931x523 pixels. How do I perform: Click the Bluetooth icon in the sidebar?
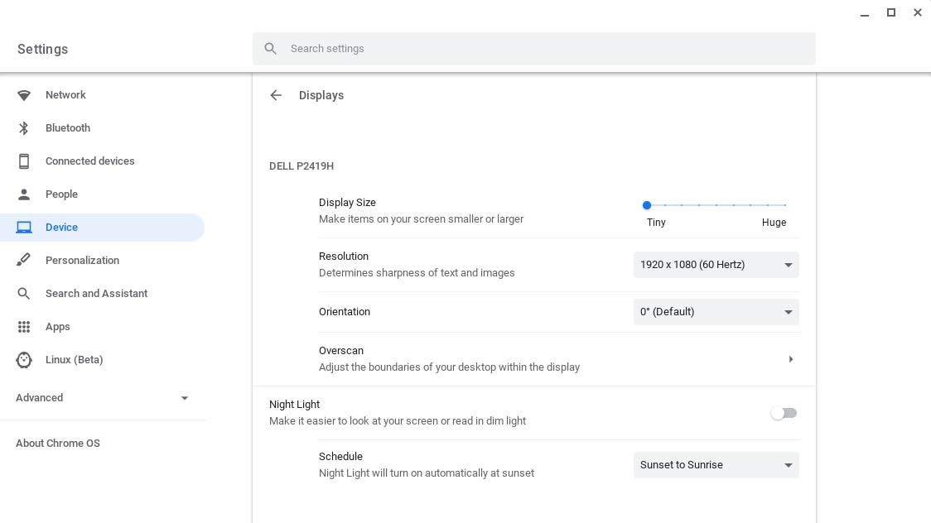24,127
